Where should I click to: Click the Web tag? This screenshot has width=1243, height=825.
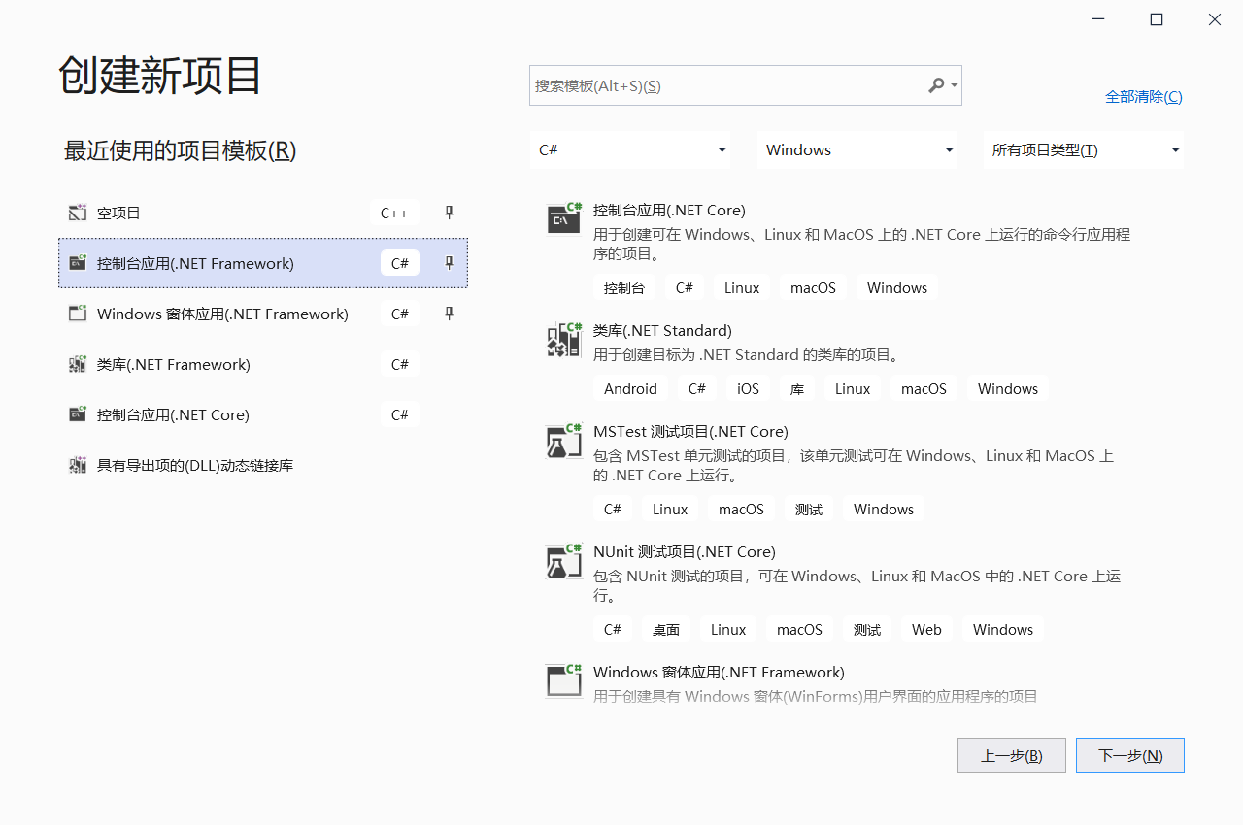click(x=926, y=629)
